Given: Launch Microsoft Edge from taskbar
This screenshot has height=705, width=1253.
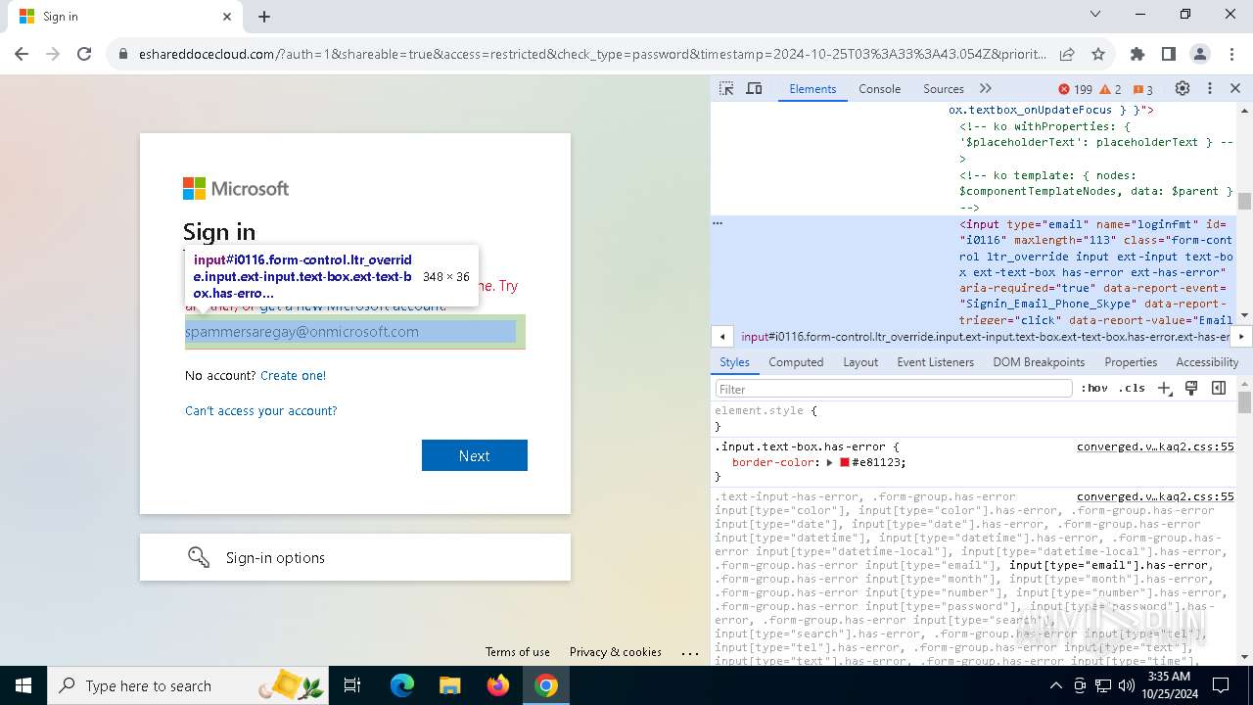Looking at the screenshot, I should 402,685.
